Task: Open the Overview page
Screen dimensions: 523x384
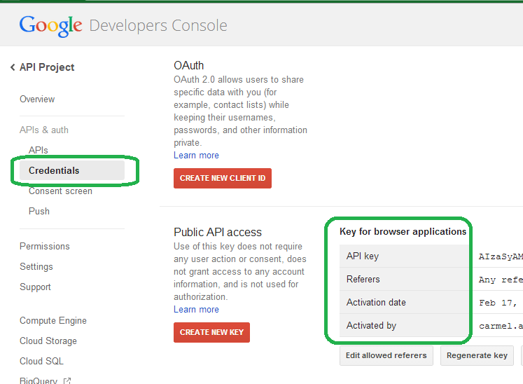Action: click(x=37, y=100)
